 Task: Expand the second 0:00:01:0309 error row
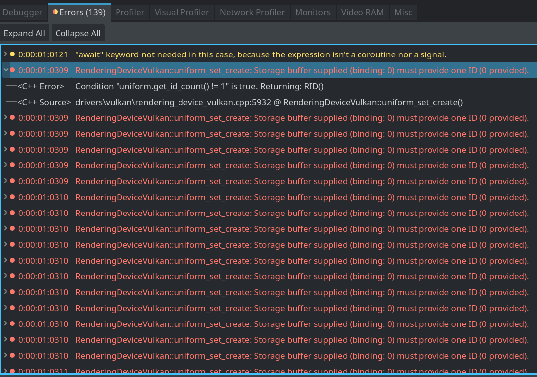coord(4,118)
